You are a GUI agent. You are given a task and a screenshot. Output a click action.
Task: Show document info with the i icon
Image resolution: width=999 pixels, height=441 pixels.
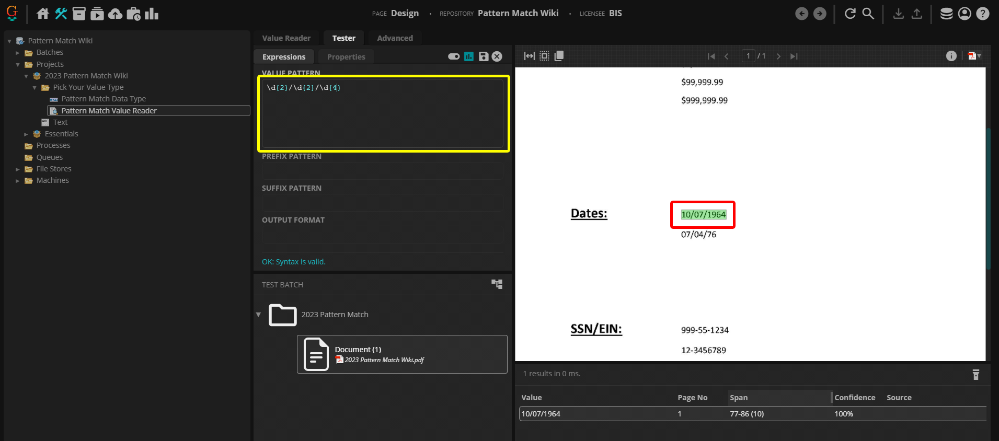point(951,56)
